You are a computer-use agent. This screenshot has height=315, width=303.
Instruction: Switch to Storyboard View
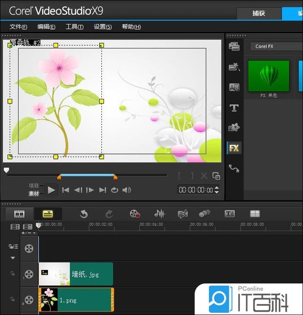pyautogui.click(x=19, y=214)
